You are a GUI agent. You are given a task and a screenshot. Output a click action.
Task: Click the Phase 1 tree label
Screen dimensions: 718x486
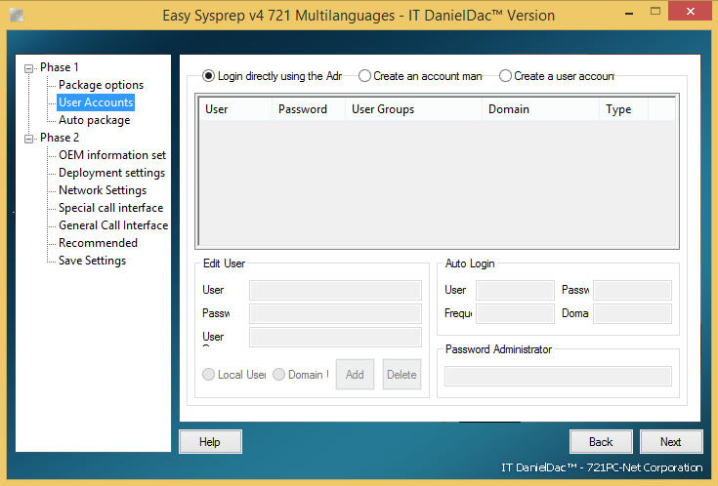59,67
